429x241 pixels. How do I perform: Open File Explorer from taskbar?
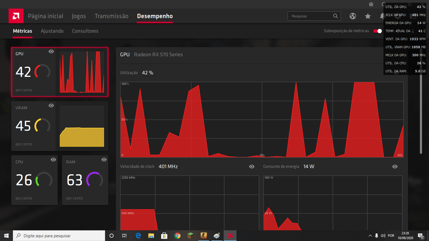click(151, 236)
